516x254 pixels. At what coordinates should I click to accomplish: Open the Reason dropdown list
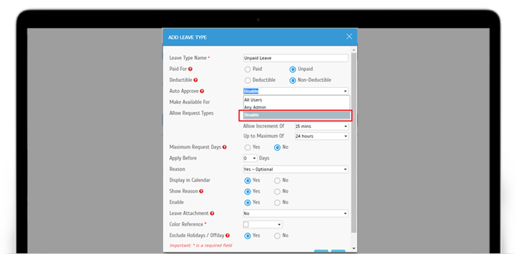[295, 169]
